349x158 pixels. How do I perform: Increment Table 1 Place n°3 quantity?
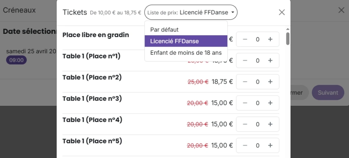coord(270,103)
